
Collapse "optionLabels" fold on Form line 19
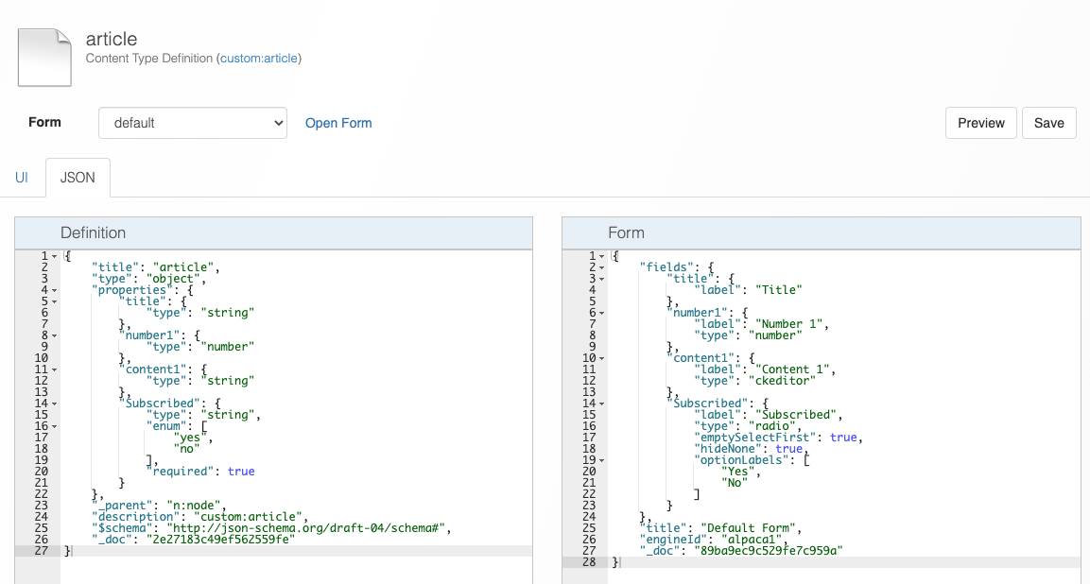pos(602,461)
